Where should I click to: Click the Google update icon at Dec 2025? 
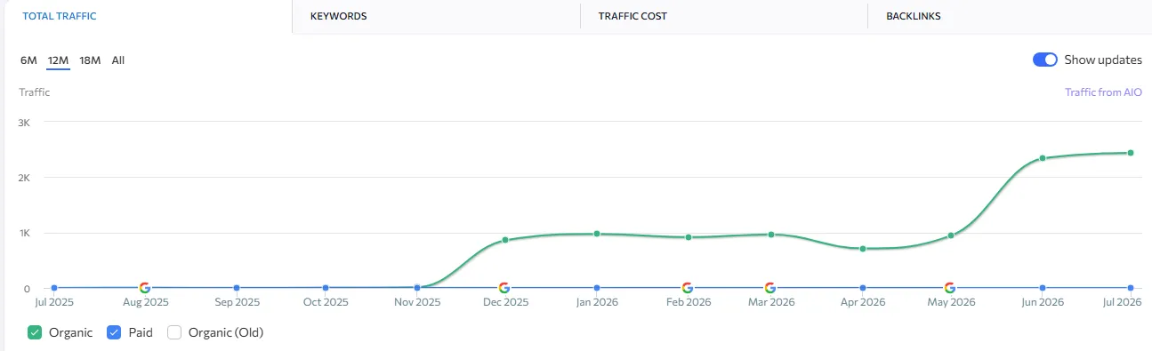[x=504, y=288]
